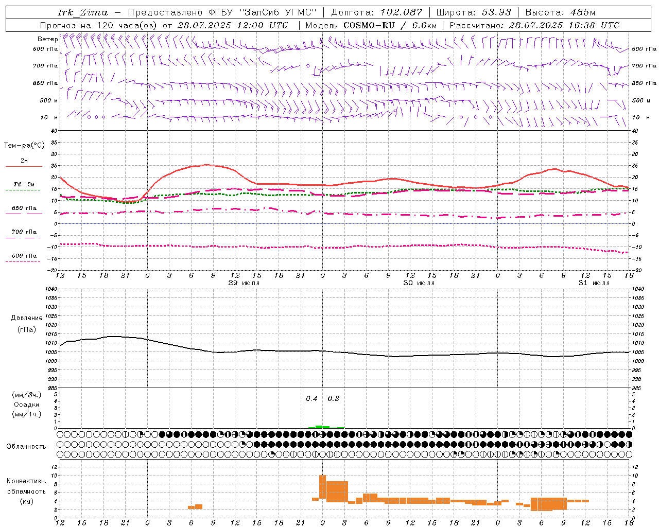659x527 pixels.
Task: Click the 29 июля date label
Action: pos(244,283)
